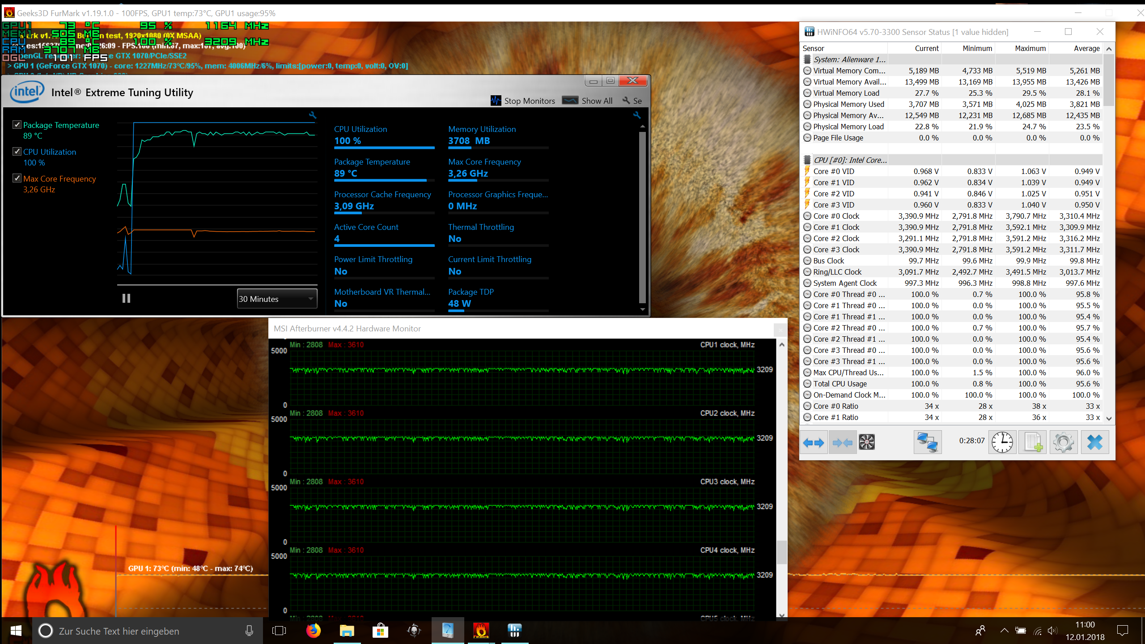Click Show All in XTU toolbar
Viewport: 1145px width, 644px height.
(587, 101)
